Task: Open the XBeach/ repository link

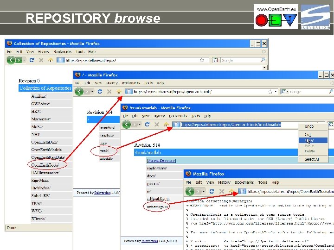Action: click(x=39, y=219)
